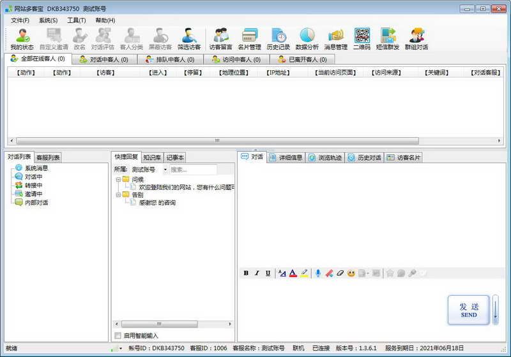This screenshot has width=511, height=357.
Task: Switch to 记事本 tab
Action: pyautogui.click(x=174, y=157)
